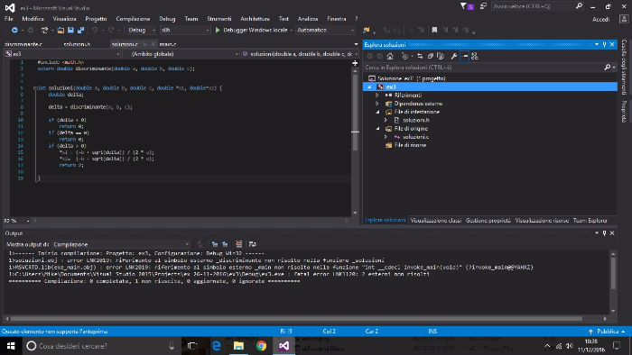Toggle Show All Files in Esplora soluzioni
Viewport: 632px width, 355px height.
[x=441, y=56]
